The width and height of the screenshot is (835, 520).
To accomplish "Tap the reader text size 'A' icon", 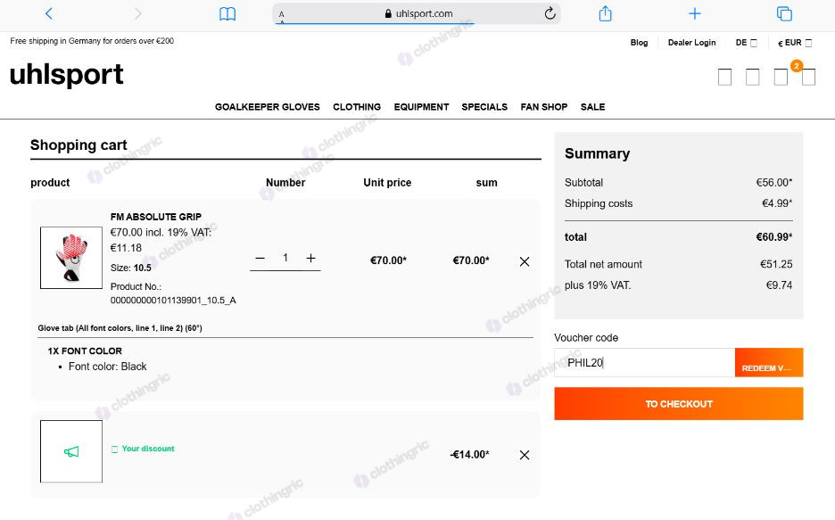I will 282,14.
